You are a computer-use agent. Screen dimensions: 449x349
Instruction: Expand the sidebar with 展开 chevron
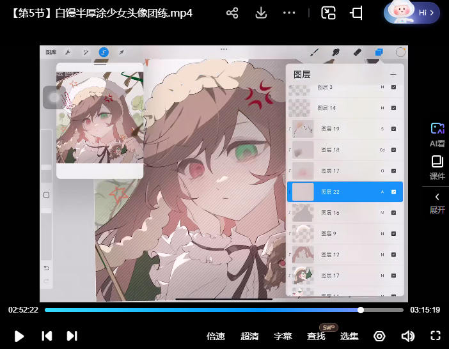437,202
